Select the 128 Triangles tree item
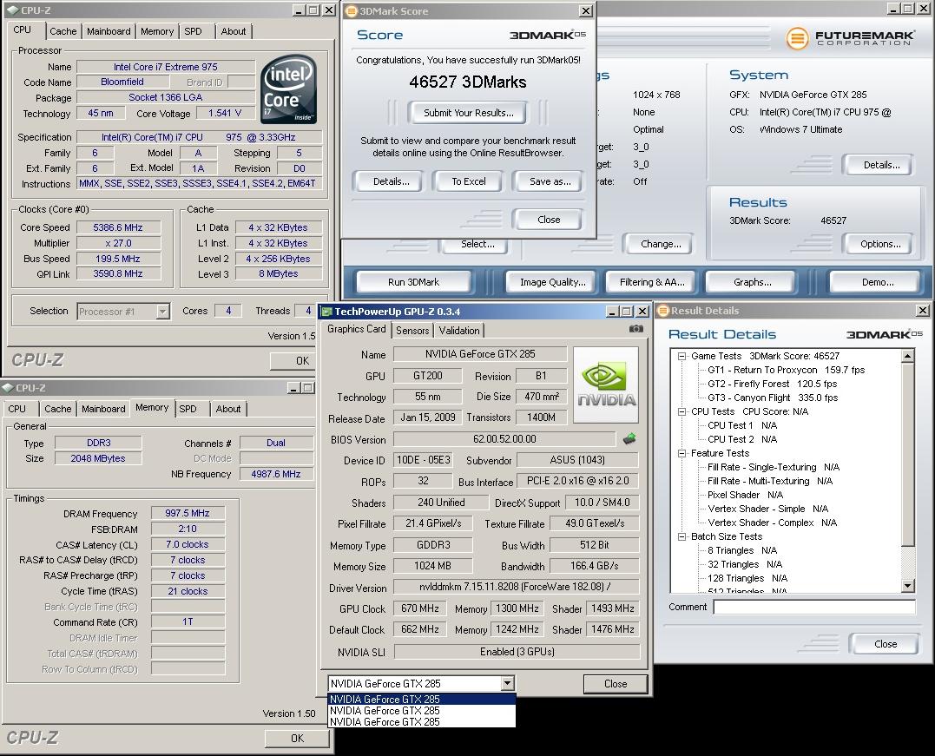Screen dimensions: 935x756 tap(747, 578)
